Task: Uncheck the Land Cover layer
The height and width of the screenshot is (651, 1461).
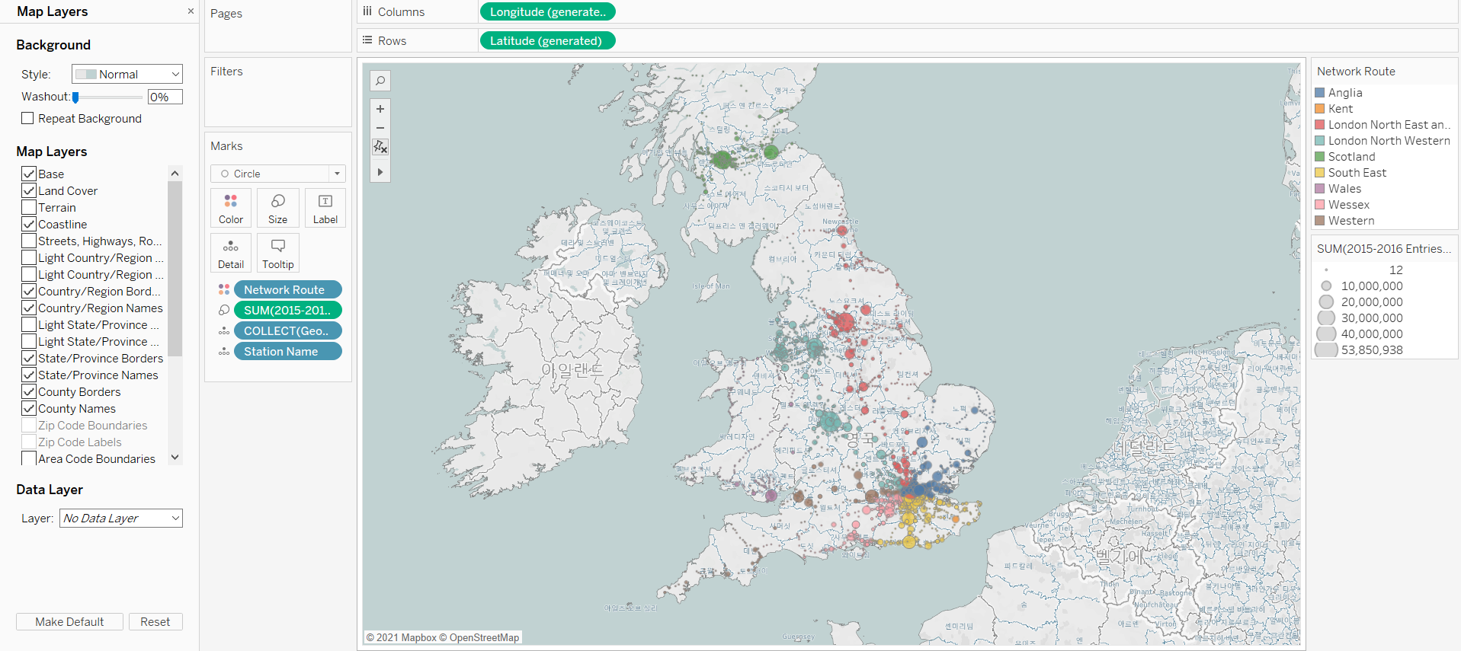Action: pyautogui.click(x=29, y=190)
